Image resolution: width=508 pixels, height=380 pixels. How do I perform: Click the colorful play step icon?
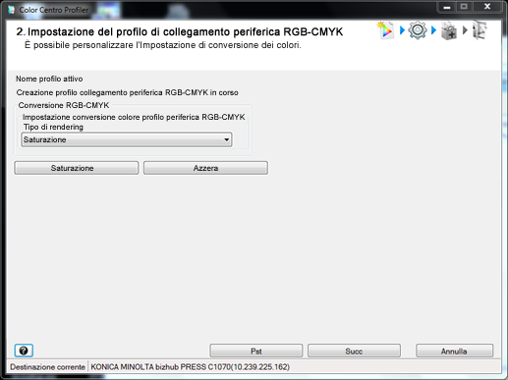[x=385, y=30]
